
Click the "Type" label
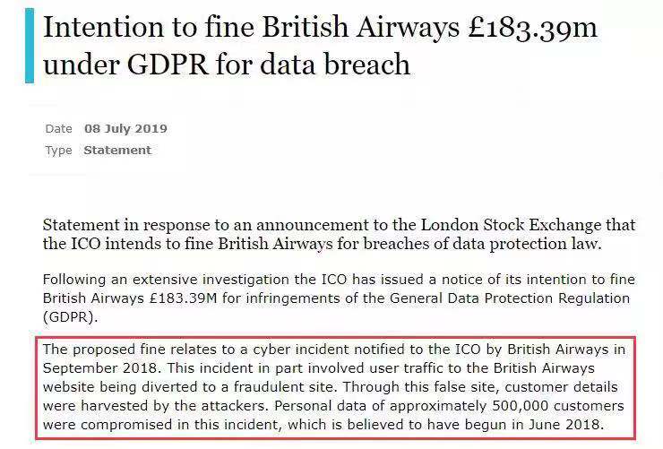click(x=58, y=150)
